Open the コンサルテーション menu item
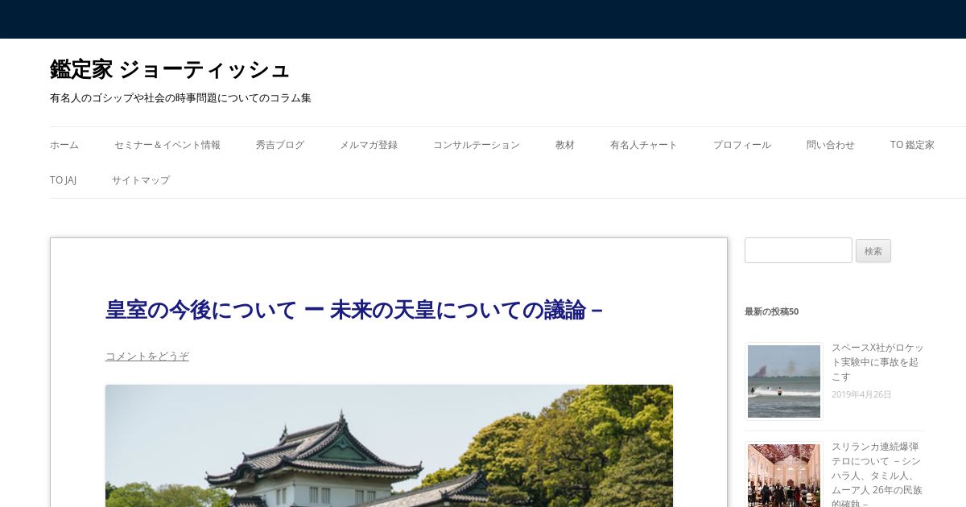Image resolution: width=966 pixels, height=507 pixels. pyautogui.click(x=477, y=145)
